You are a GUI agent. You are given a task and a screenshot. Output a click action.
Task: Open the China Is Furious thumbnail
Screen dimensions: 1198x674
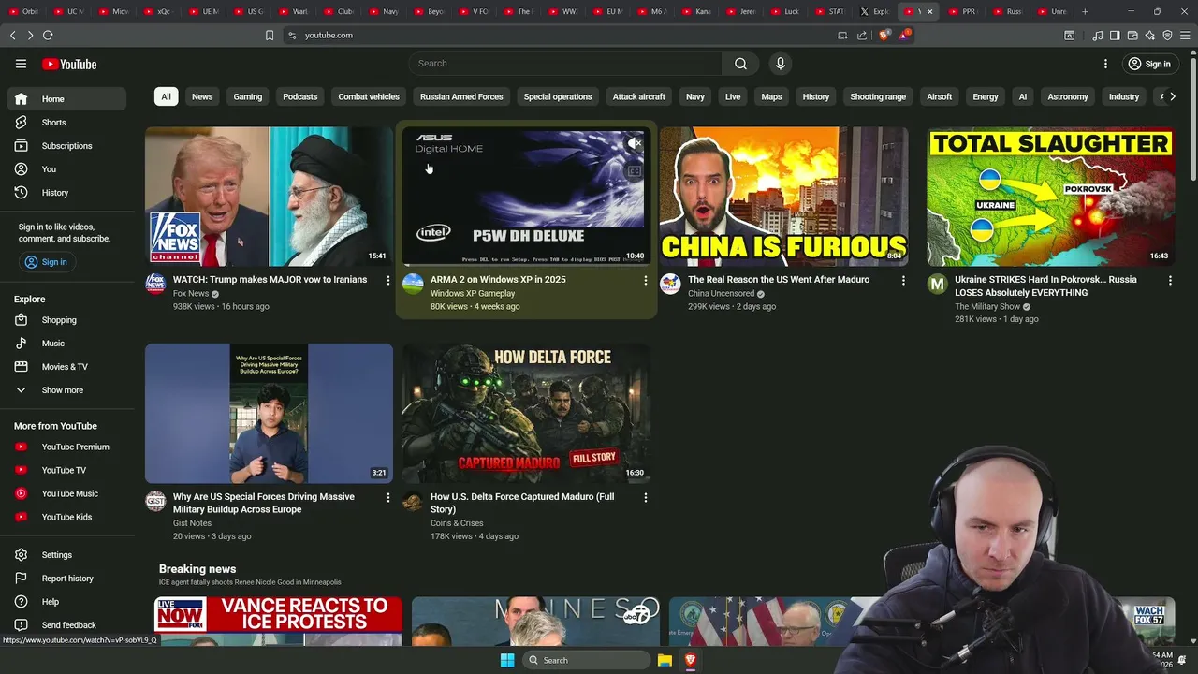click(x=783, y=197)
